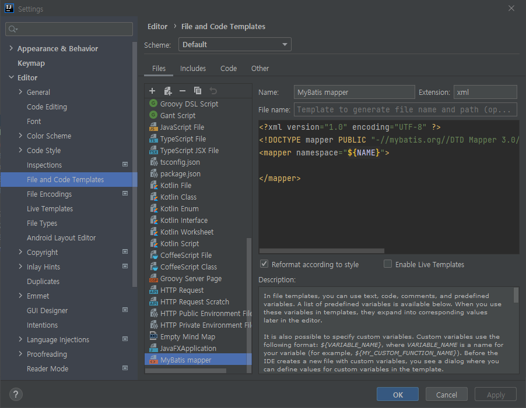Switch to the Other tab
Screen dimensions: 526x408
click(260, 68)
